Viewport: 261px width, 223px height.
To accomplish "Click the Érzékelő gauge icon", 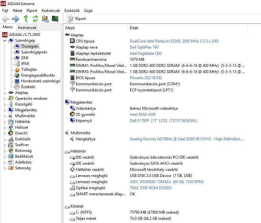I will [17, 87].
